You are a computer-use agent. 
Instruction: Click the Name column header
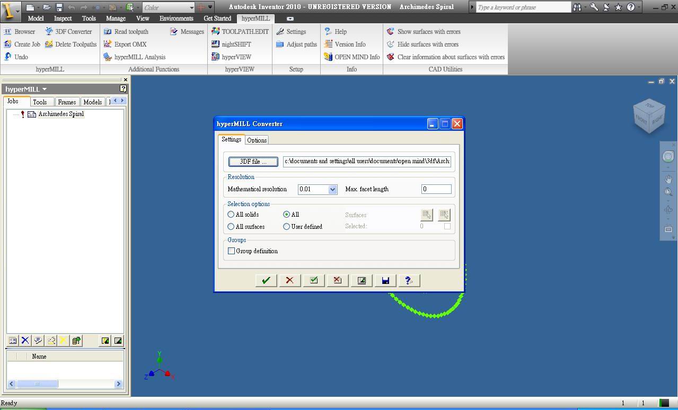coord(39,356)
